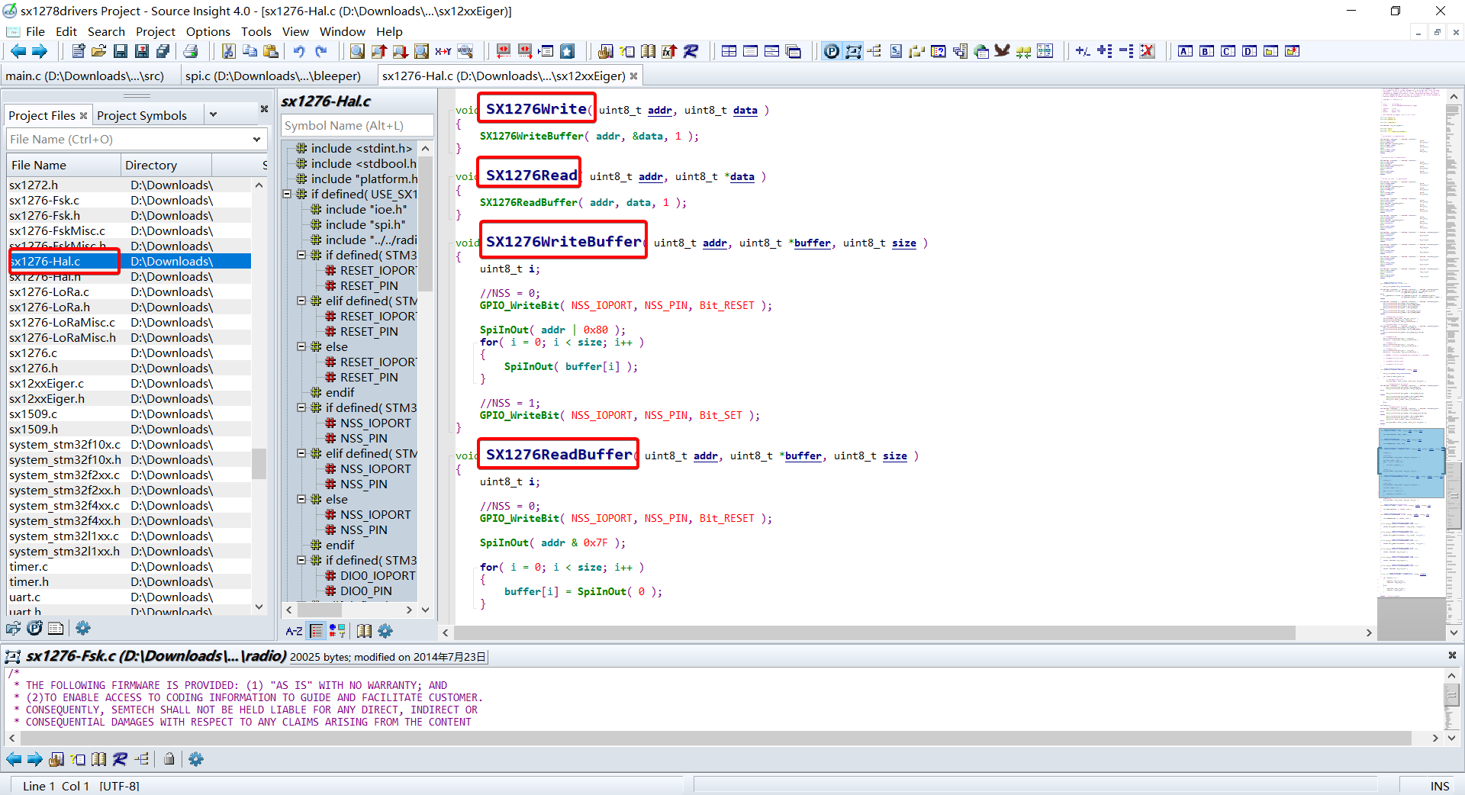Click the Symbol Name search field

click(356, 126)
